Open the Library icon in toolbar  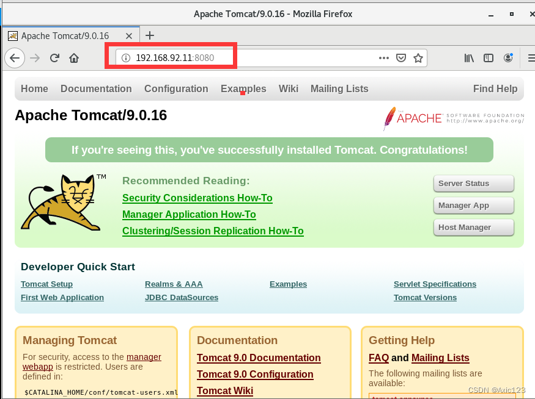point(469,58)
